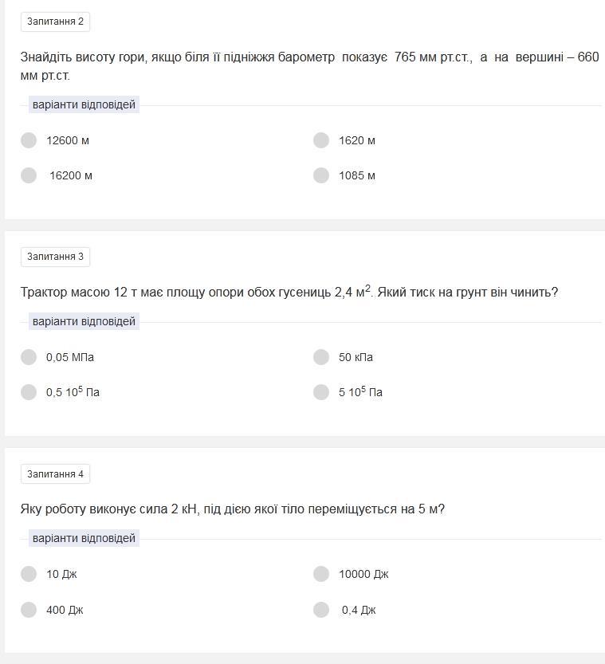Pick the 16200 м answer
Viewport: 605px width, 664px height.
coord(29,175)
